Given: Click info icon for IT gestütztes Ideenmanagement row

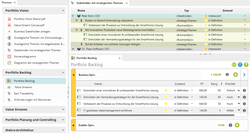Looking at the screenshot, I should point(244,111).
